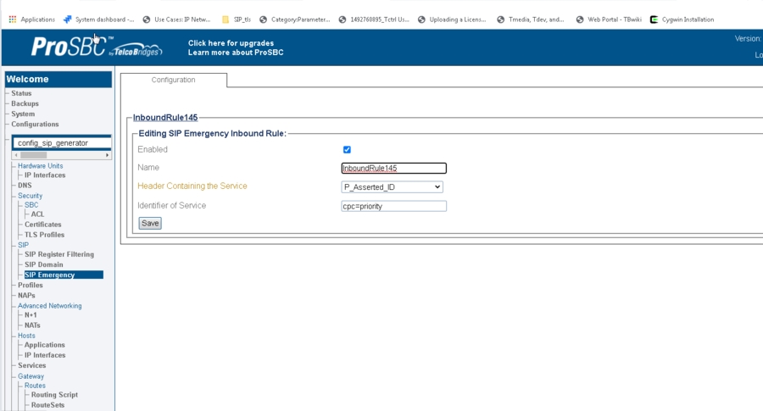Open the config_sip_generator configuration selector
Image resolution: width=763 pixels, height=411 pixels.
pos(62,143)
